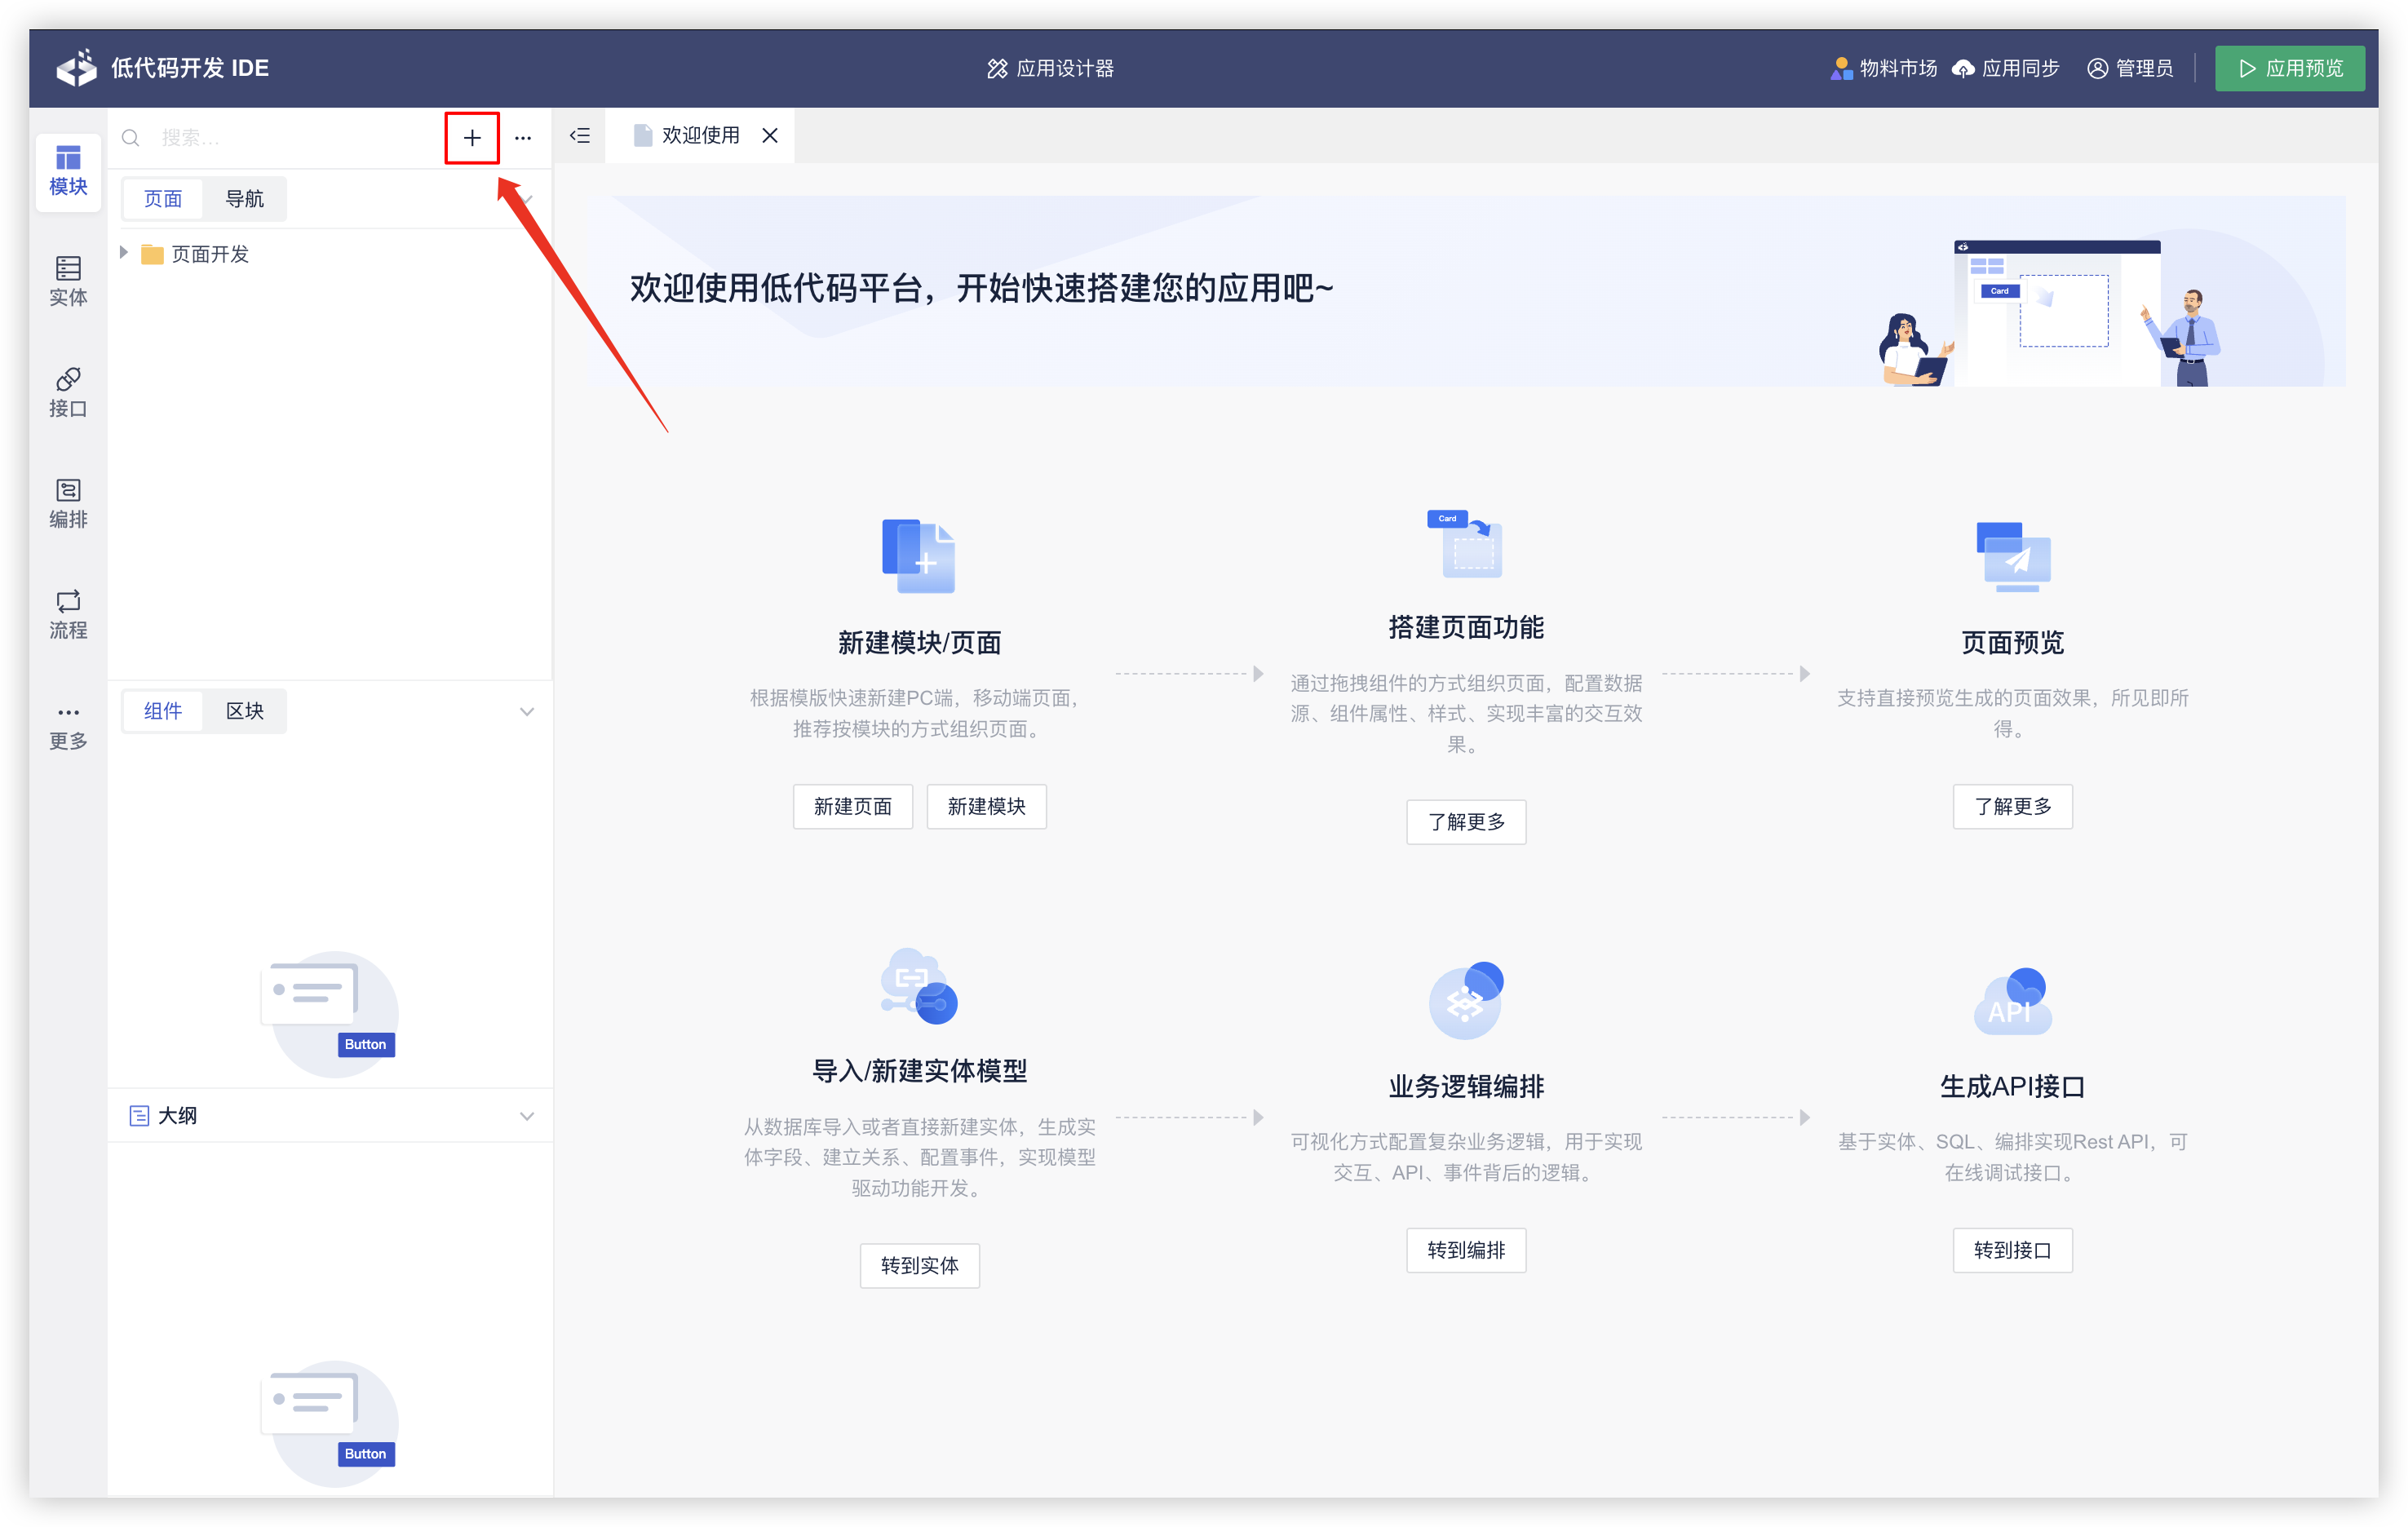The width and height of the screenshot is (2408, 1527).
Task: Open the 实体 sidebar panel
Action: 68,281
